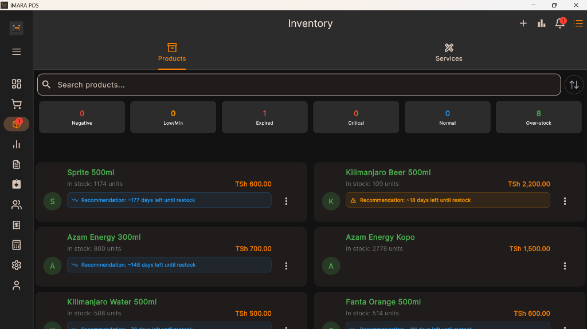Open the dollar receipt sidebar icon
Viewport: 587px width, 329px height.
[x=16, y=225]
